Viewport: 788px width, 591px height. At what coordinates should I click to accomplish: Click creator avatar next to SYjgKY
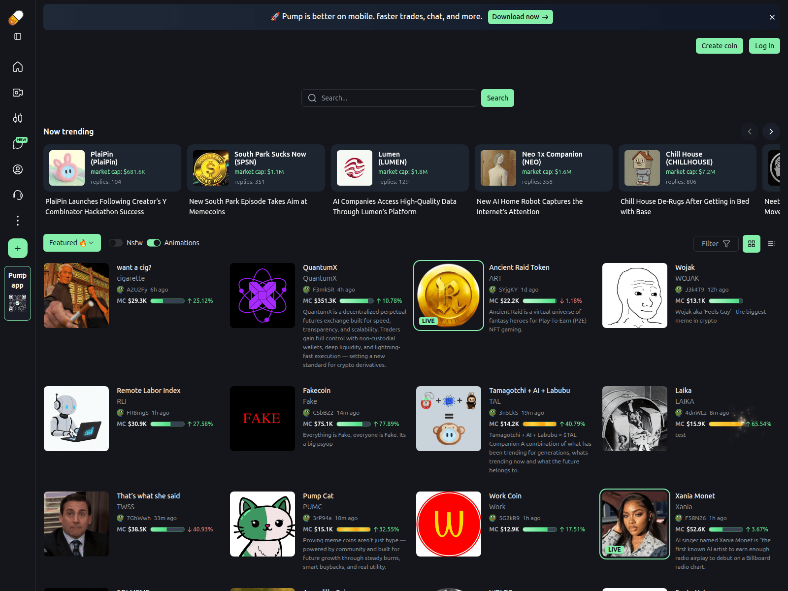point(492,290)
